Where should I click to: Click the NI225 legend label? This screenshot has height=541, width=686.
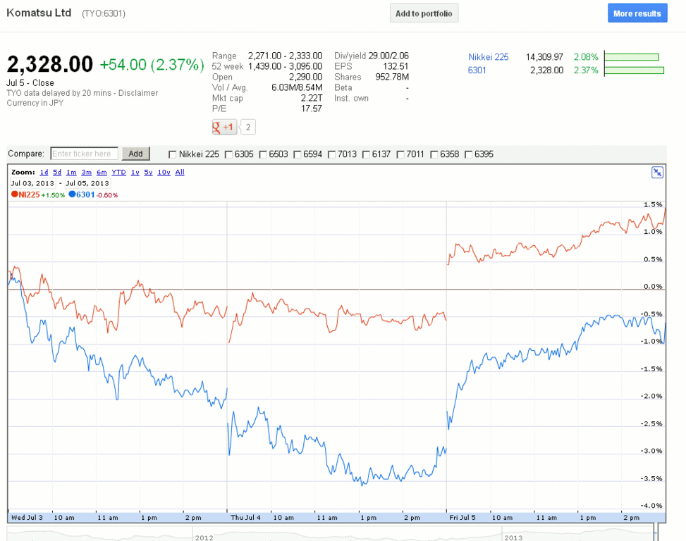29,194
